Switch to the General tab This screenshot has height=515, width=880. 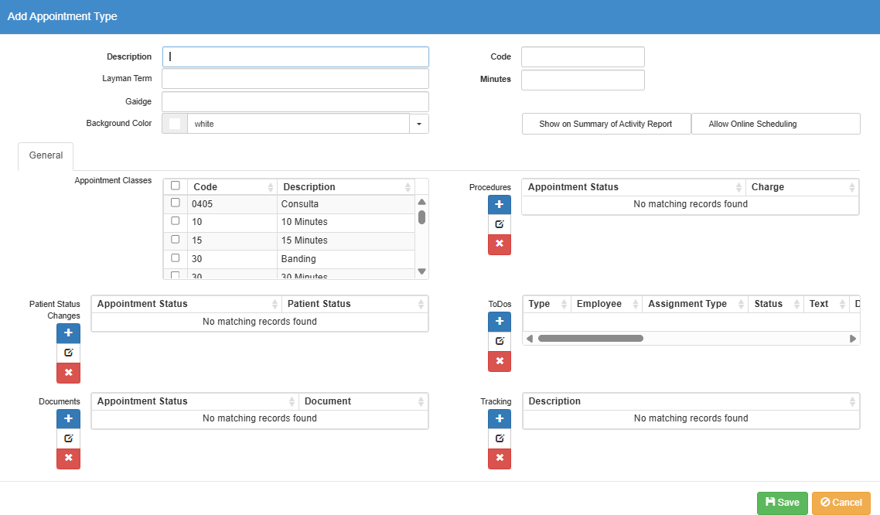coord(46,155)
